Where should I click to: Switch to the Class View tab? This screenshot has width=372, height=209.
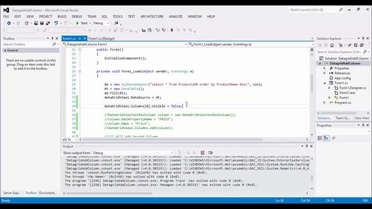(x=362, y=118)
